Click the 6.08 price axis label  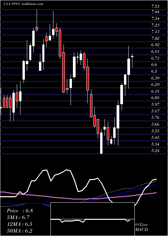tap(155, 98)
